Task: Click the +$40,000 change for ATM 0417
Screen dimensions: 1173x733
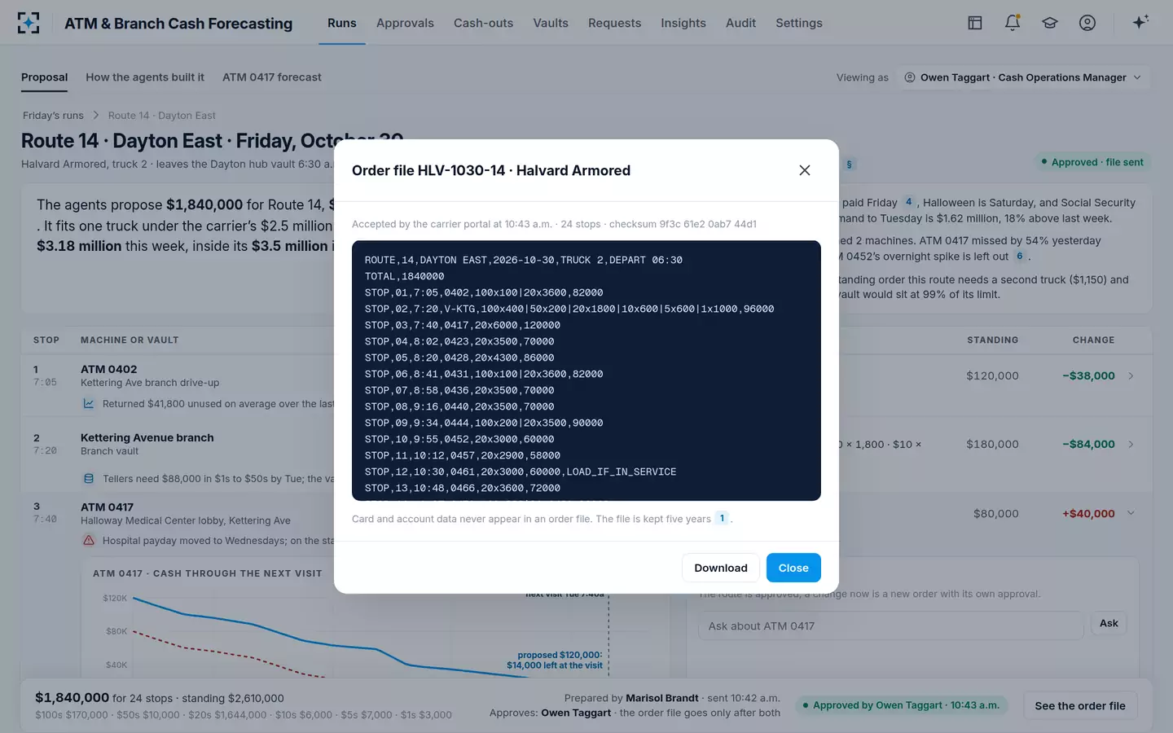Action: point(1088,513)
